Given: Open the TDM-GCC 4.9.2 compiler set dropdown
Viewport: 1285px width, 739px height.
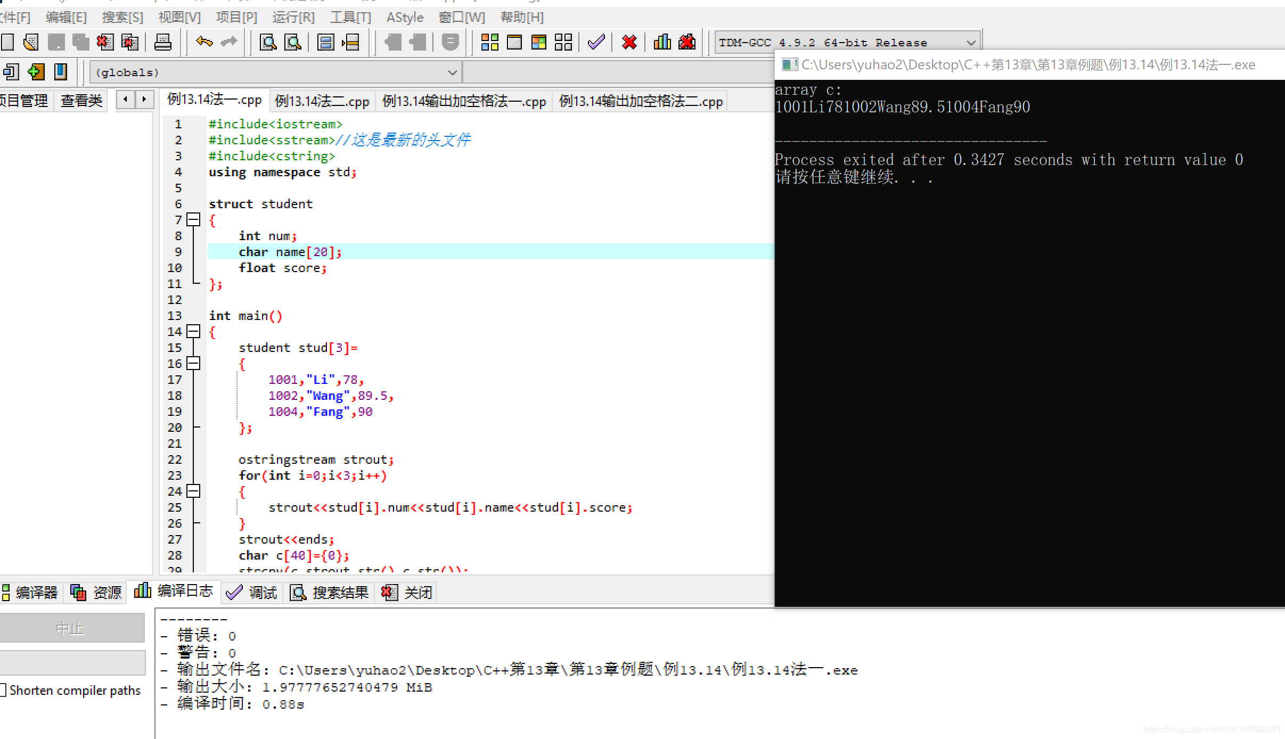Looking at the screenshot, I should coord(847,43).
